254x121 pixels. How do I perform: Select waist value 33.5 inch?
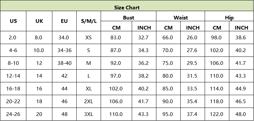pyautogui.click(x=192, y=88)
